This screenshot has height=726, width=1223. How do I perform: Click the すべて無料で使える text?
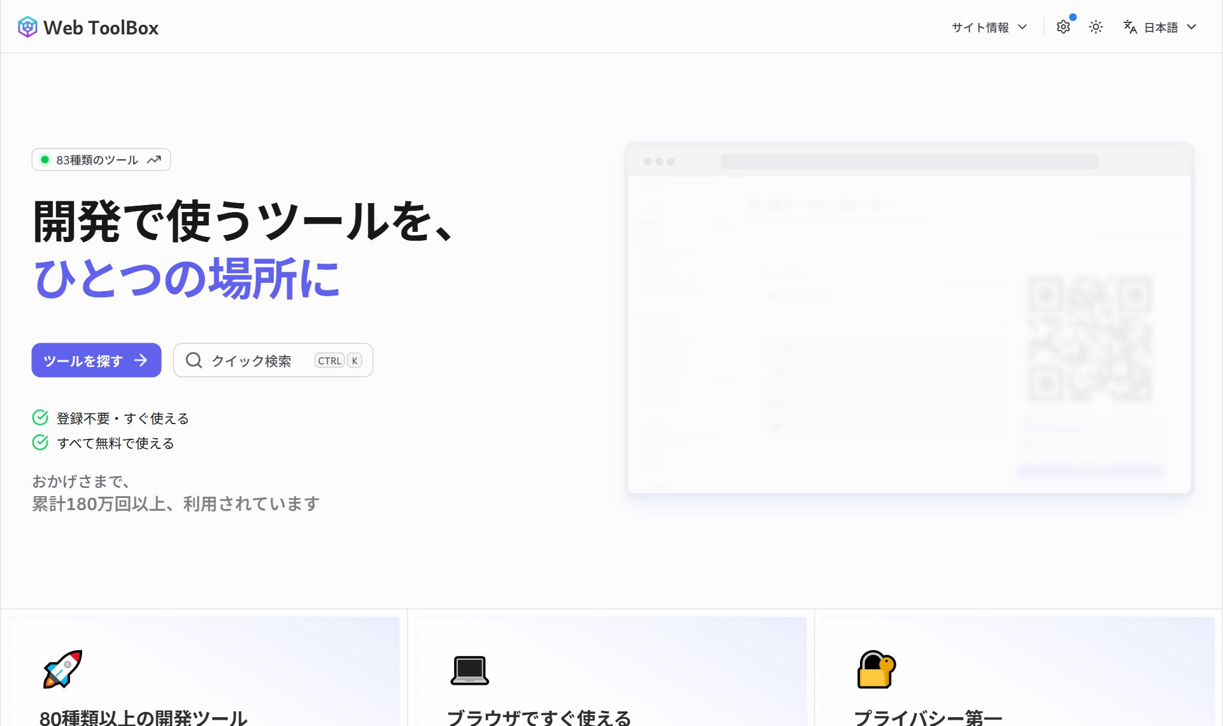[115, 443]
